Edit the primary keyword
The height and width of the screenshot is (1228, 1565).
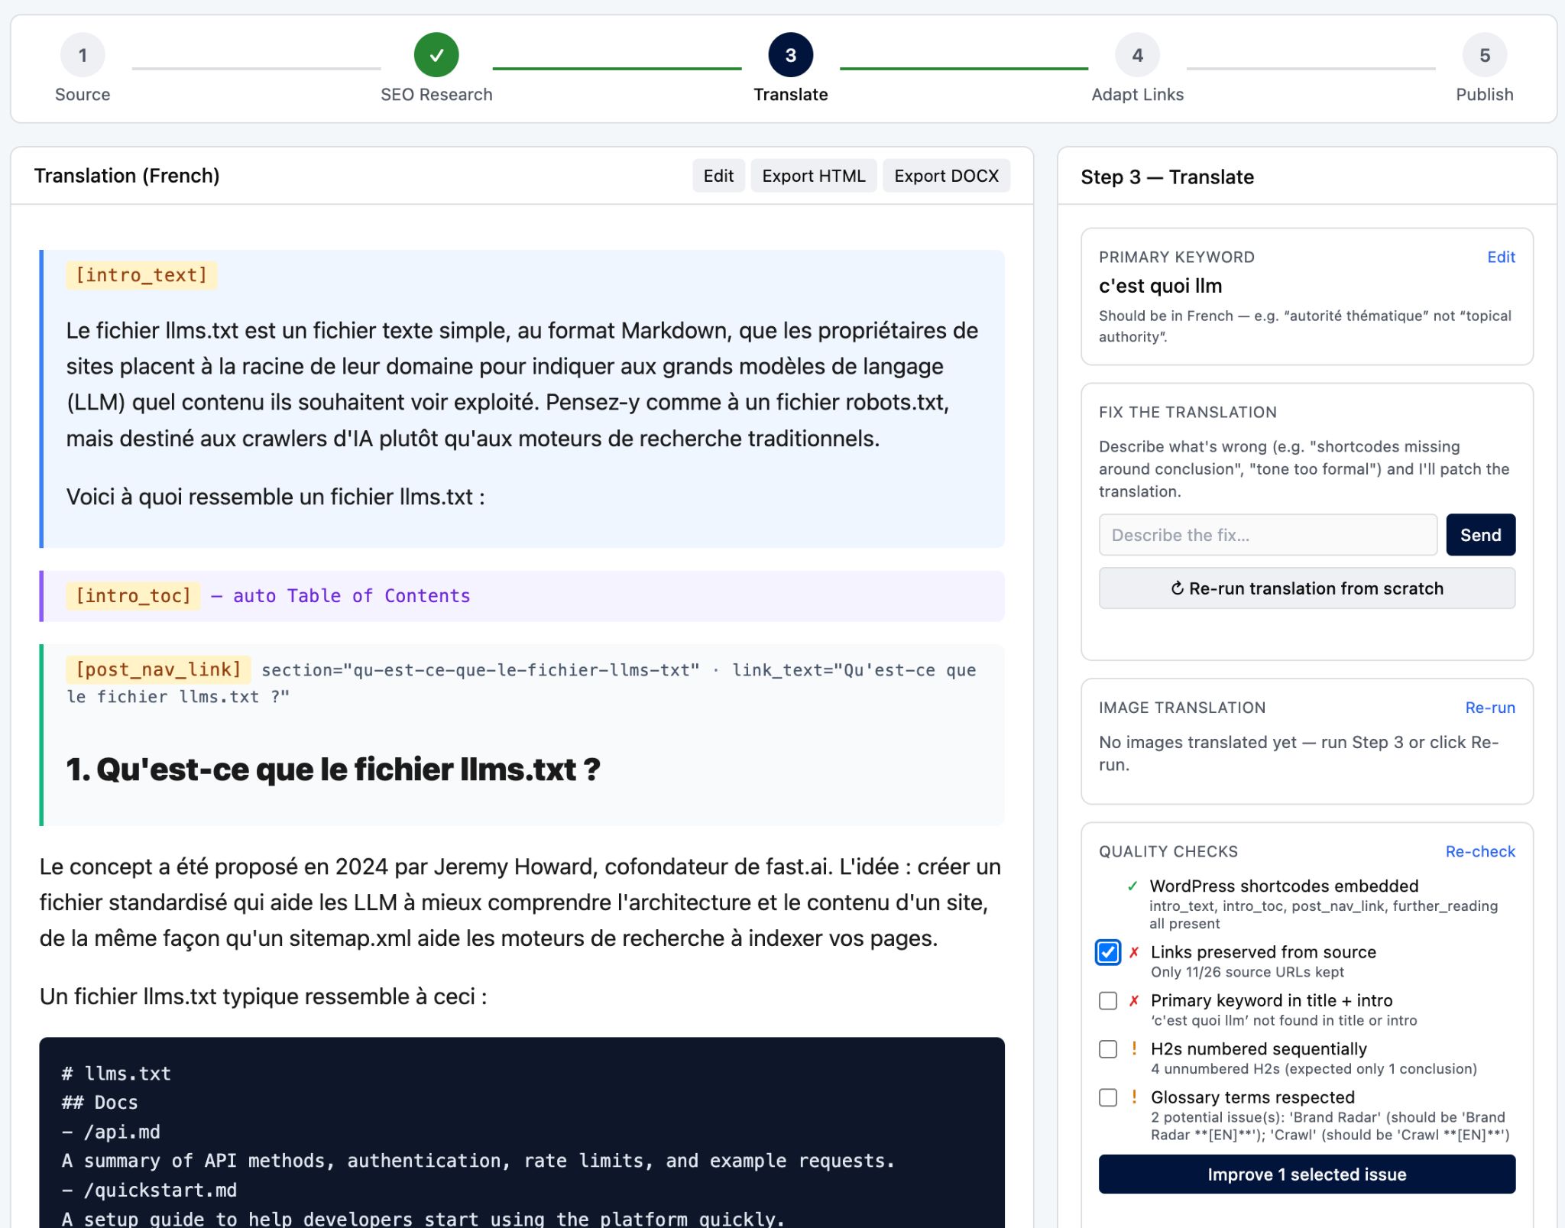pos(1501,257)
